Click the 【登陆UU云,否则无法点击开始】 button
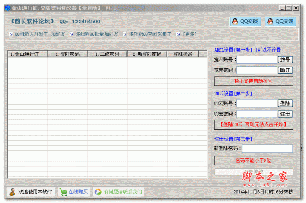The height and width of the screenshot is (203, 306). (253, 125)
